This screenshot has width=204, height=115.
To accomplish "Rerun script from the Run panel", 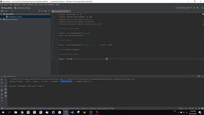I will (x=2, y=80).
